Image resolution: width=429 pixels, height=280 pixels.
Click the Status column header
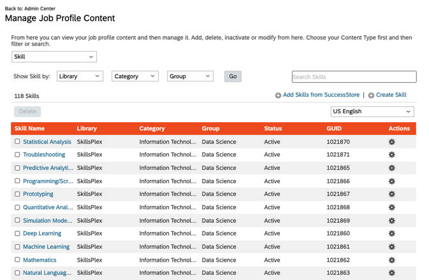(x=273, y=129)
